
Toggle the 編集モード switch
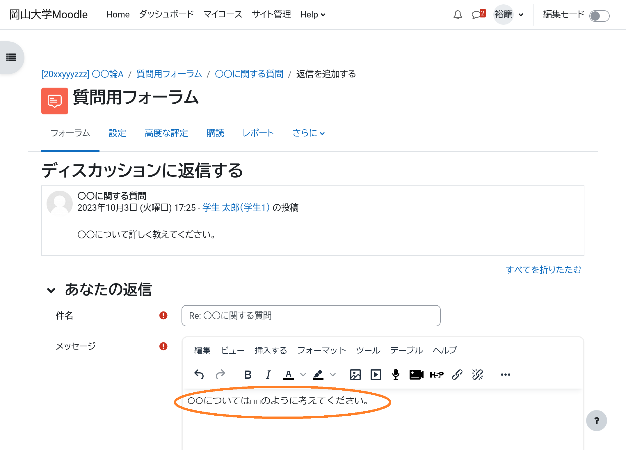click(x=599, y=16)
